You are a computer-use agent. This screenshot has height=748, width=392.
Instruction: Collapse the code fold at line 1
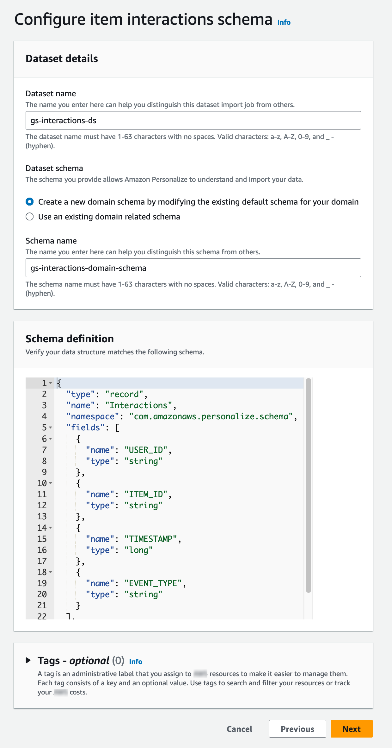(51, 383)
